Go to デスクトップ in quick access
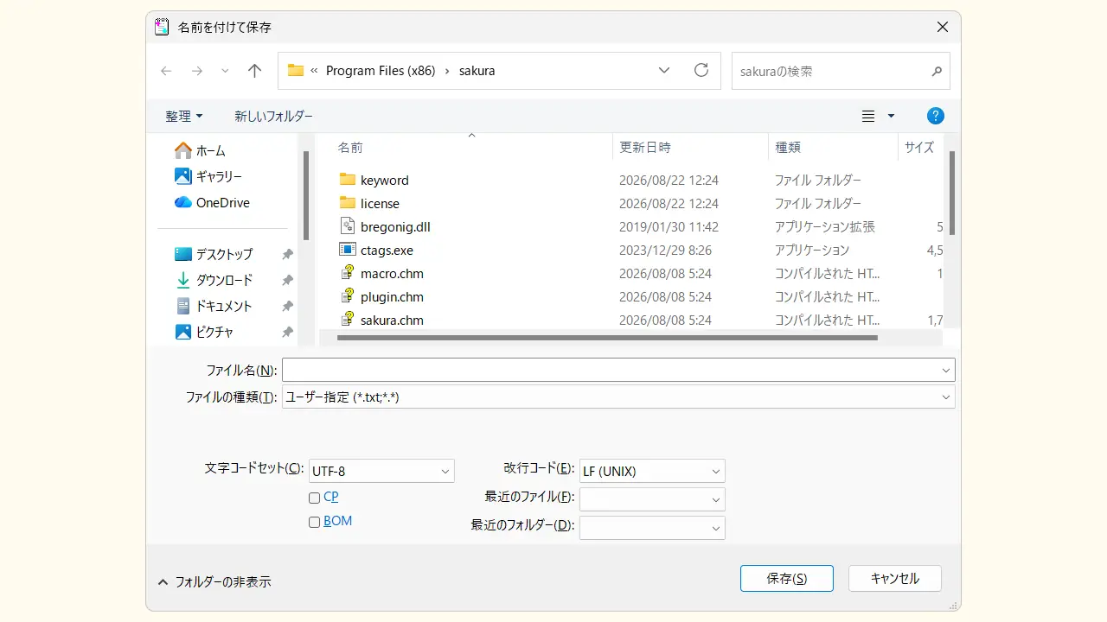The height and width of the screenshot is (622, 1107). tap(214, 254)
